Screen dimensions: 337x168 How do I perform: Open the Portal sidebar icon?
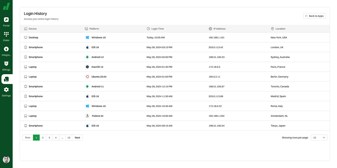6,20
